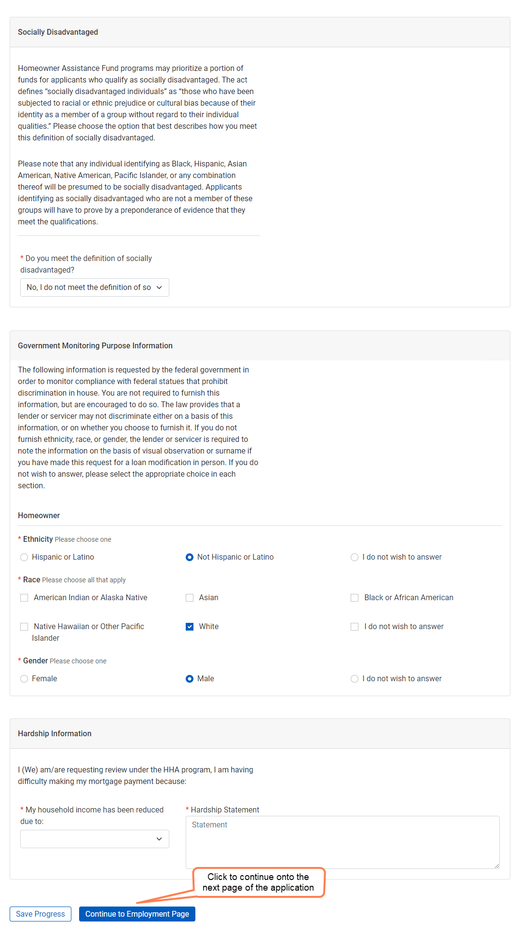Check 'I do not wish to answer' for race
The width and height of the screenshot is (520, 935).
click(355, 627)
